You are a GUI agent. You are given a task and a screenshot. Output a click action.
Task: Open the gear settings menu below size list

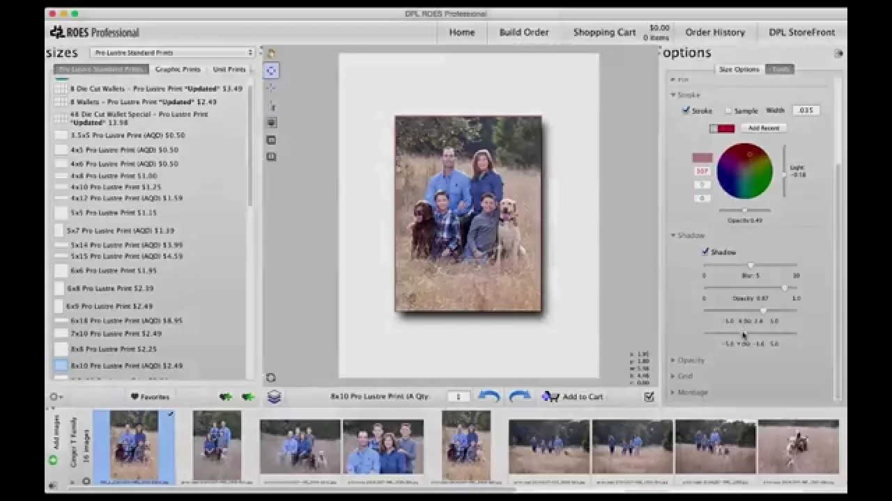point(56,397)
